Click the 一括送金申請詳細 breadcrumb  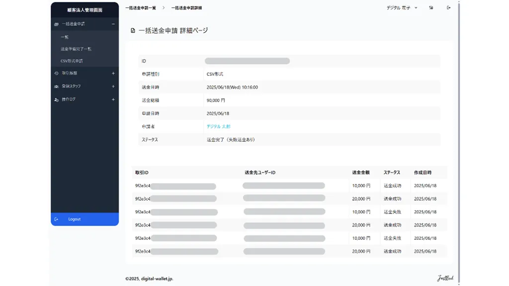coord(187,8)
